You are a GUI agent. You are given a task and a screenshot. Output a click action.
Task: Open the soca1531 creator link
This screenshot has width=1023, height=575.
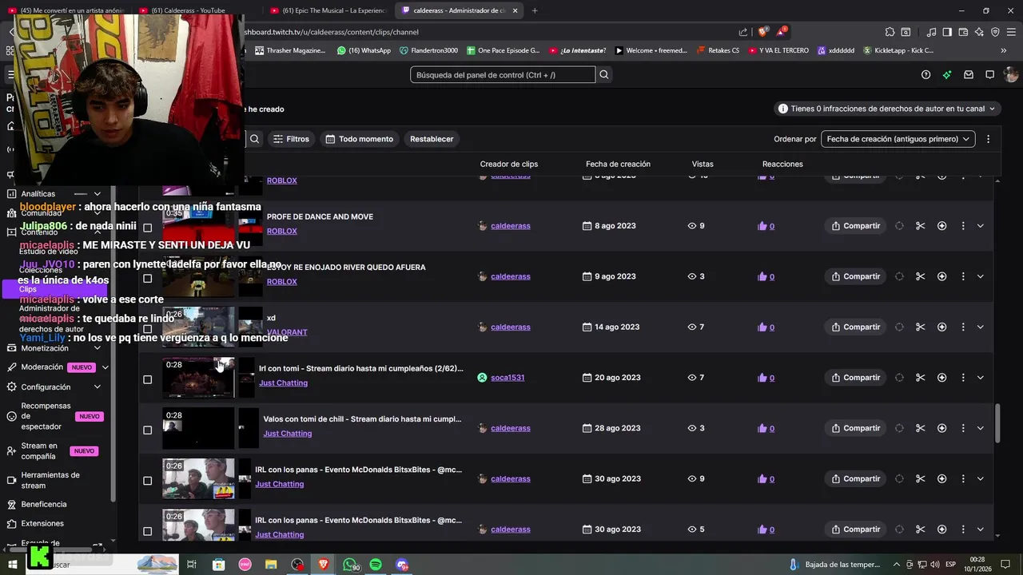click(508, 378)
